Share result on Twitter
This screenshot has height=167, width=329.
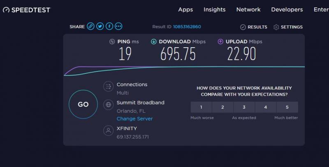pos(100,26)
